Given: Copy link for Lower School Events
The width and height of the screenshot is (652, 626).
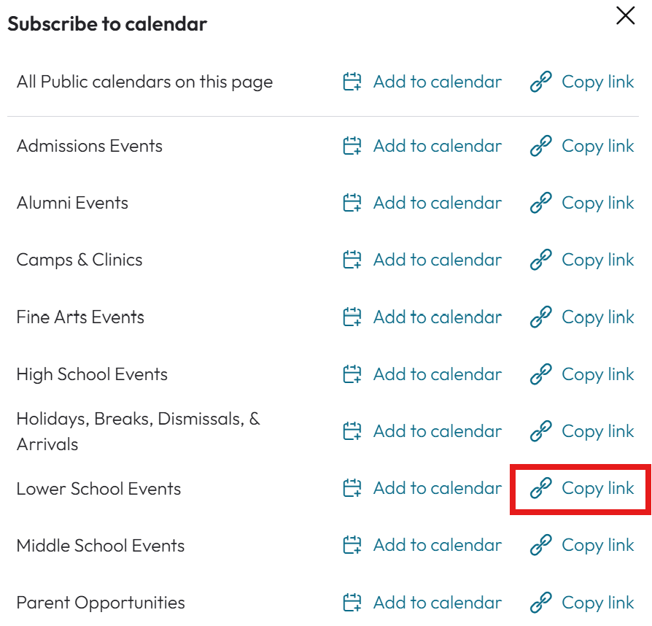Looking at the screenshot, I should [582, 488].
